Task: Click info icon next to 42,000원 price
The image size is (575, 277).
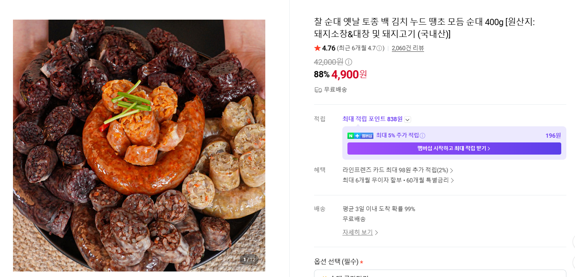Action: (349, 62)
